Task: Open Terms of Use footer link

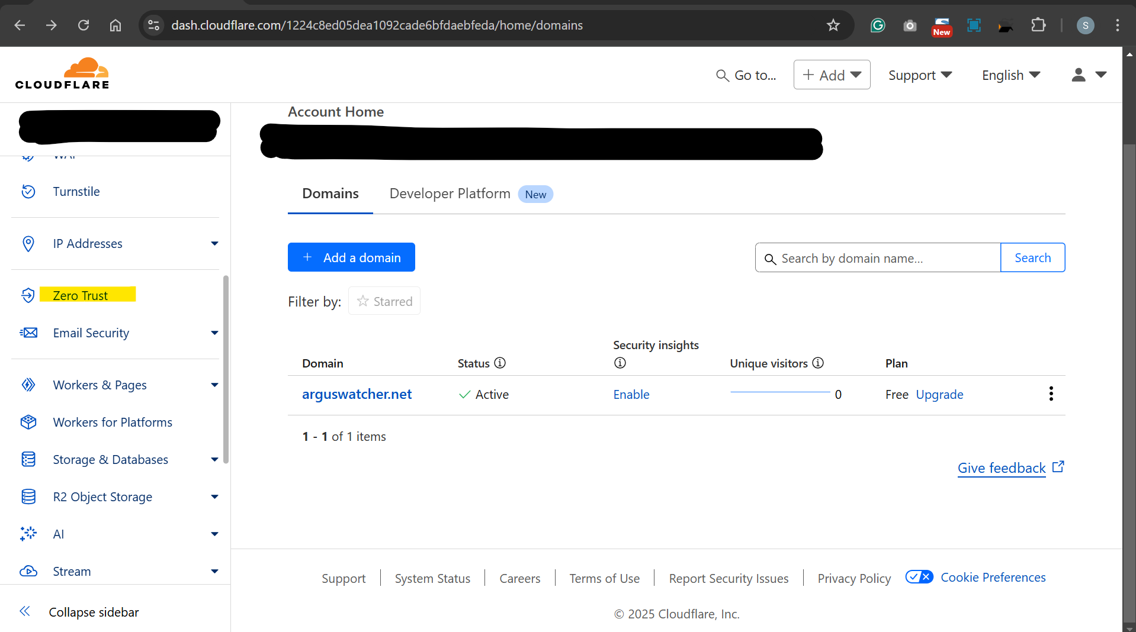Action: (x=604, y=578)
